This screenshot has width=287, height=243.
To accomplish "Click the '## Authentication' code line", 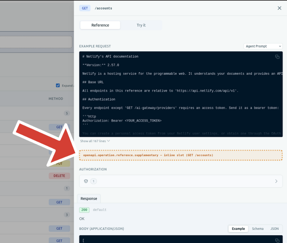I will [x=99, y=99].
